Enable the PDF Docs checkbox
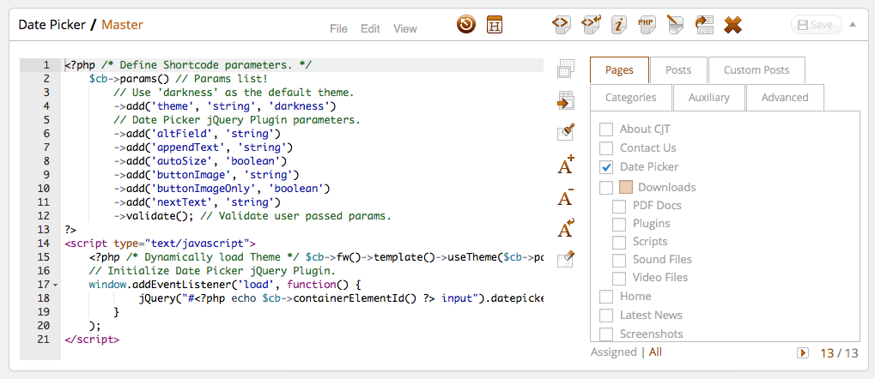875x379 pixels. (619, 206)
